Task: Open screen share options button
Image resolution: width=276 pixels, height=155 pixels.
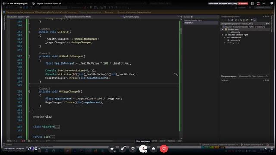Action: [x=133, y=149]
